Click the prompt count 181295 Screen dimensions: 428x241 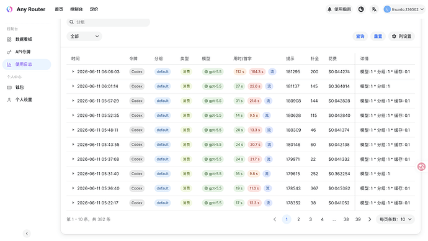pos(293,71)
